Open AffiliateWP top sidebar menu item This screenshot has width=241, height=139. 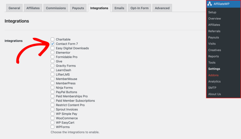[223, 4]
